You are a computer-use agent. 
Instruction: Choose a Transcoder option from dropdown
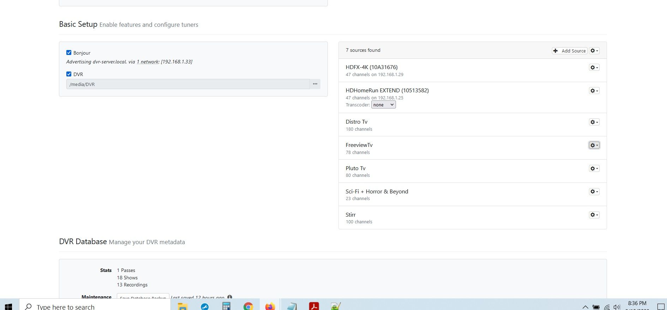point(384,105)
